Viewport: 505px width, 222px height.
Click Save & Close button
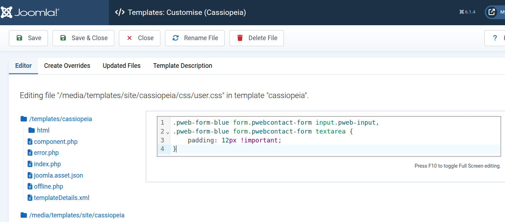tap(83, 38)
